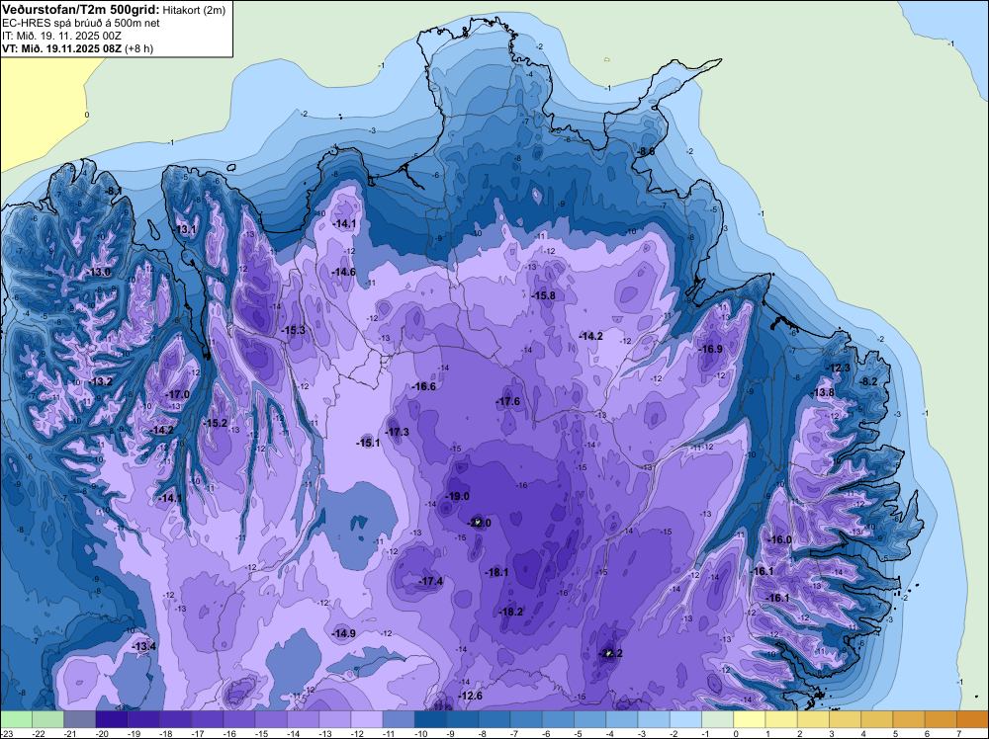
Task: Click the light green legend swatch labeled -23
Action: click(16, 719)
